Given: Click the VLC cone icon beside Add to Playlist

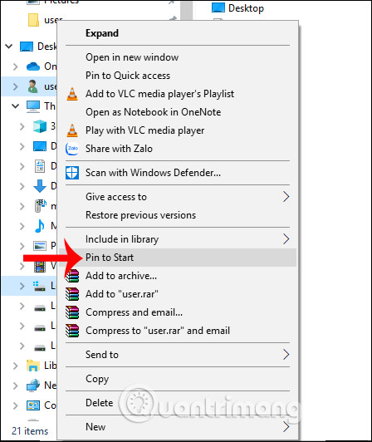Looking at the screenshot, I should click(x=72, y=94).
